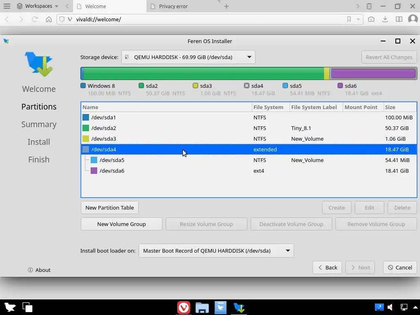Click the vivaldi://welcome/ address field
This screenshot has width=420, height=315.
209,19
